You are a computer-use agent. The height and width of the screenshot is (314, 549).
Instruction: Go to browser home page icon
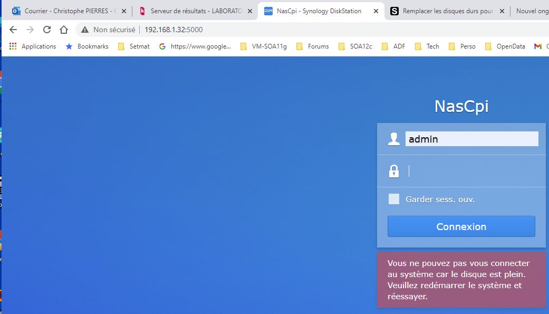(64, 30)
